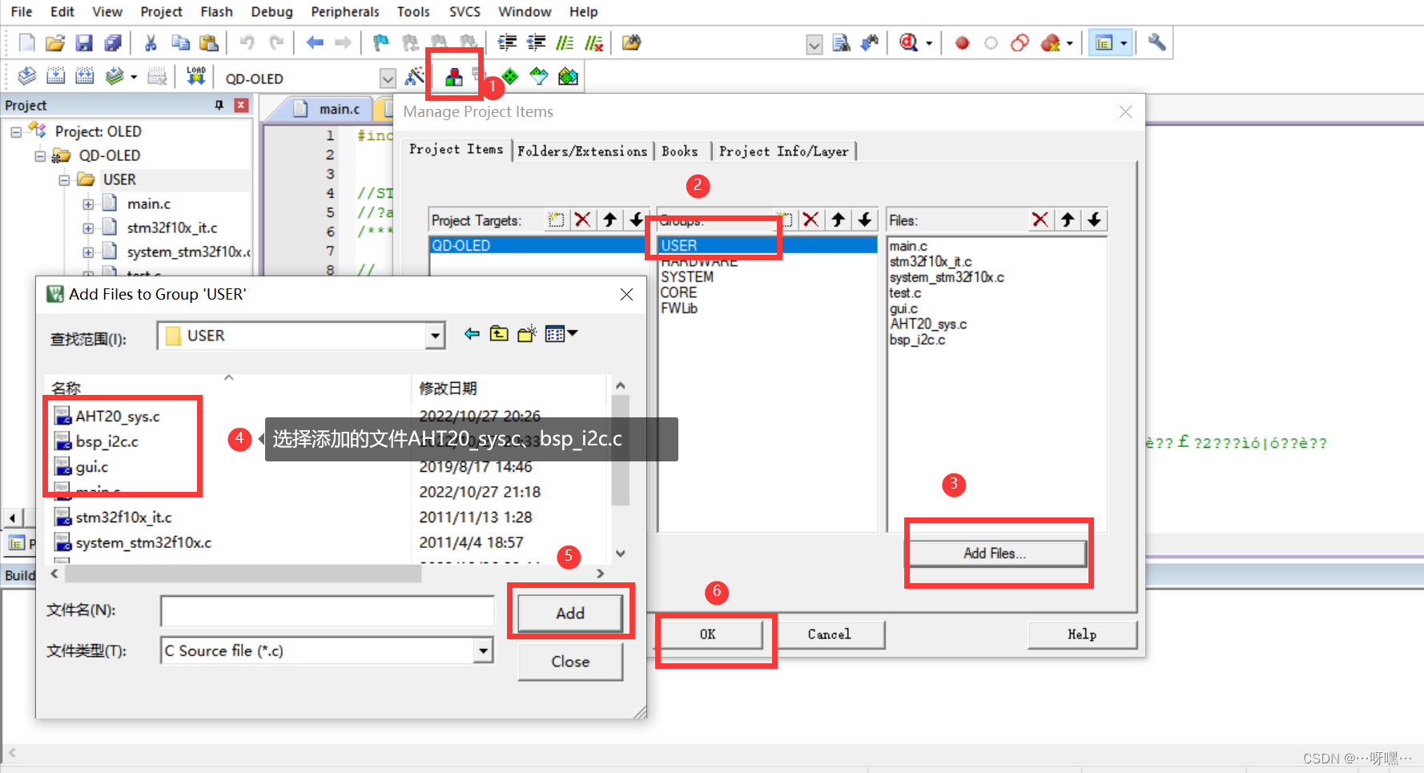Click the Unindent selected lines icon
This screenshot has width=1424, height=773.
pyautogui.click(x=536, y=42)
